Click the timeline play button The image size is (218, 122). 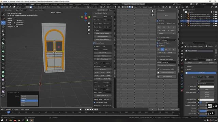92,109
